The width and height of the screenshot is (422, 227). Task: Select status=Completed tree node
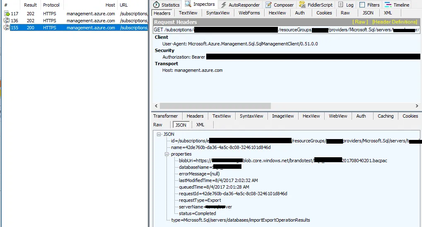click(197, 213)
